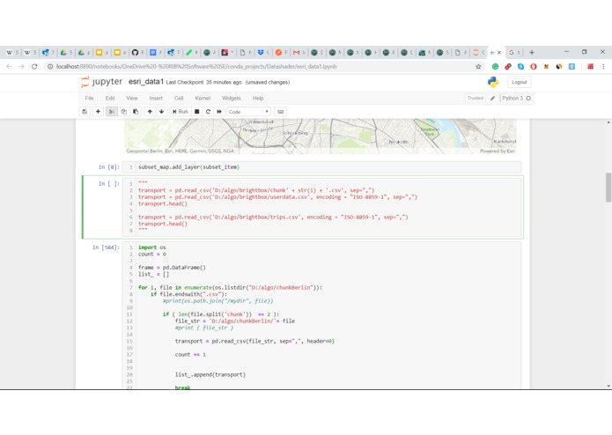Image resolution: width=612 pixels, height=435 pixels.
Task: Click the Python logo icon
Action: pos(493,82)
